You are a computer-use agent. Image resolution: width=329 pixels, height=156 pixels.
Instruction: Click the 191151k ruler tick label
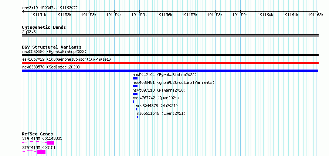[x=38, y=15]
